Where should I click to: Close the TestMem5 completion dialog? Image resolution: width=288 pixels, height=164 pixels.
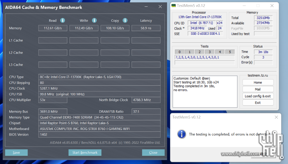pos(276,117)
